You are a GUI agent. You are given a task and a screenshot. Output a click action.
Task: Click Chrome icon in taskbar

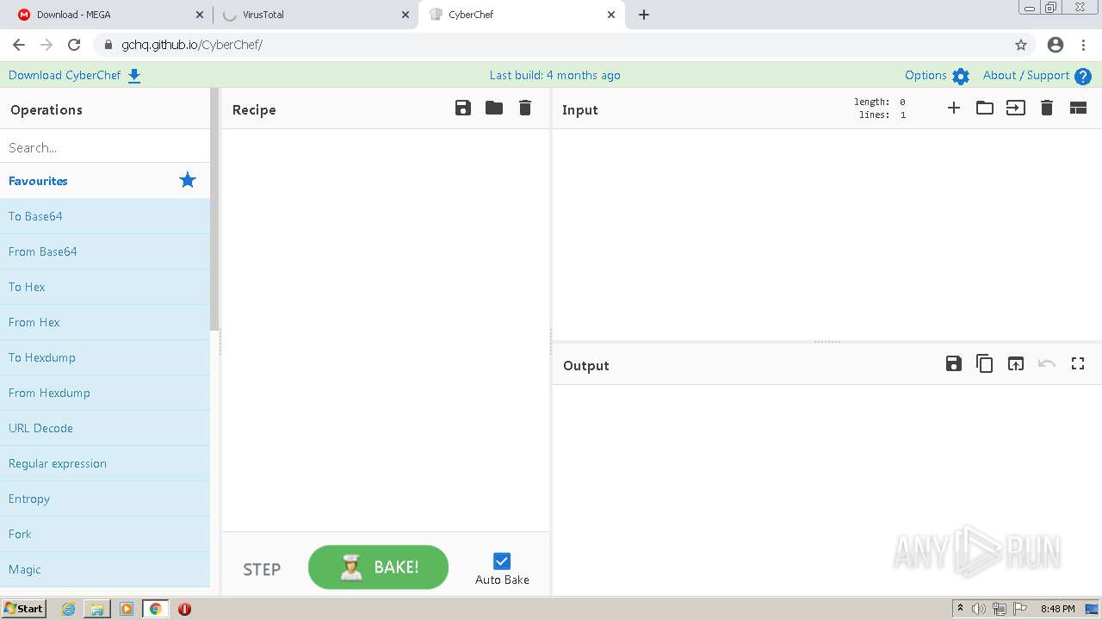[156, 609]
